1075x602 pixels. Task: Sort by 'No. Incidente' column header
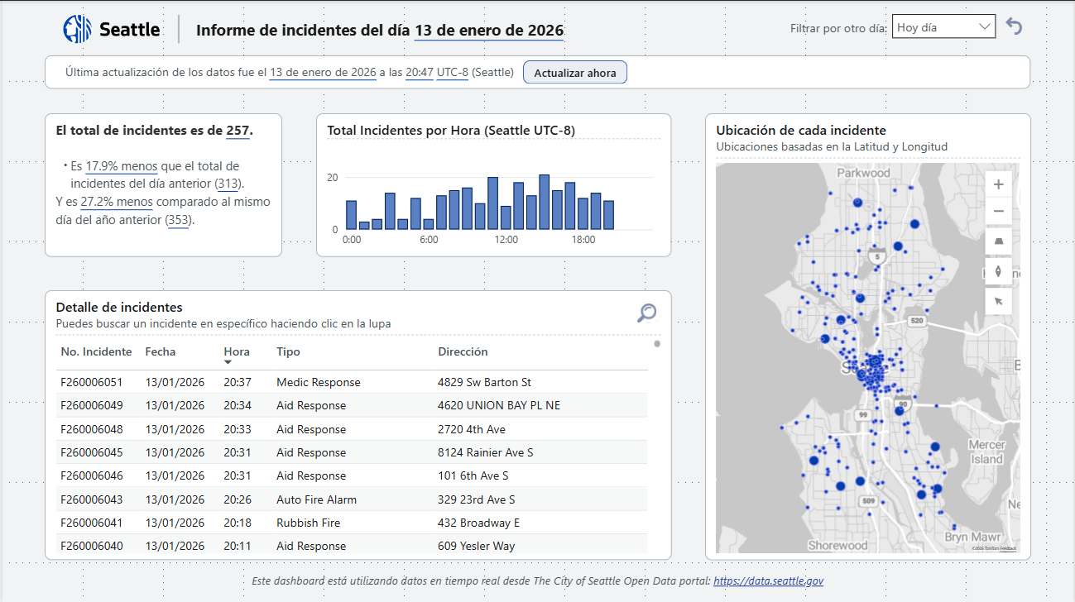click(x=96, y=351)
